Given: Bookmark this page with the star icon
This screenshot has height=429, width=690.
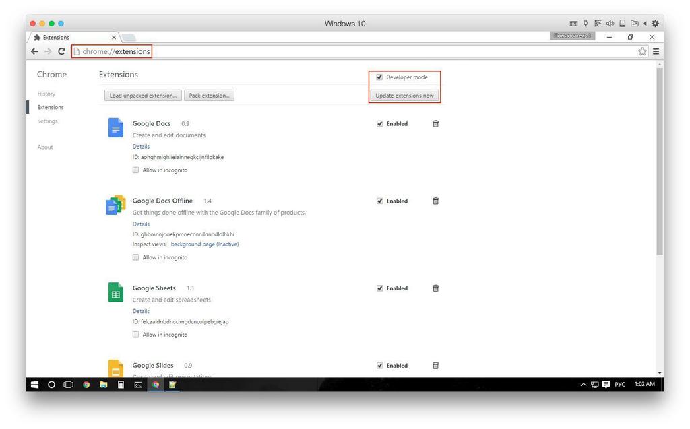Looking at the screenshot, I should (642, 51).
